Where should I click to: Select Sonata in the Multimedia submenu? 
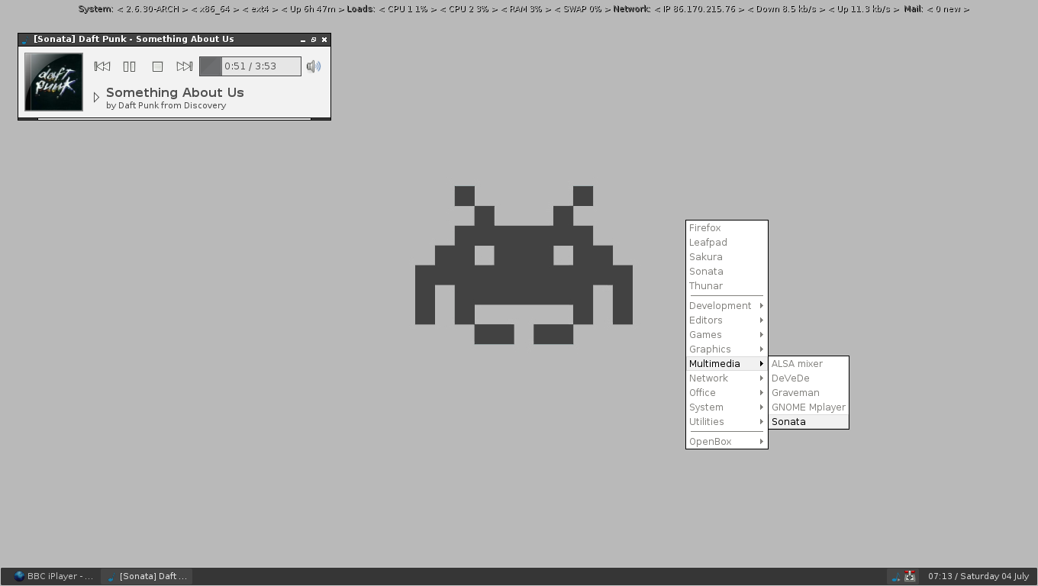pyautogui.click(x=789, y=422)
